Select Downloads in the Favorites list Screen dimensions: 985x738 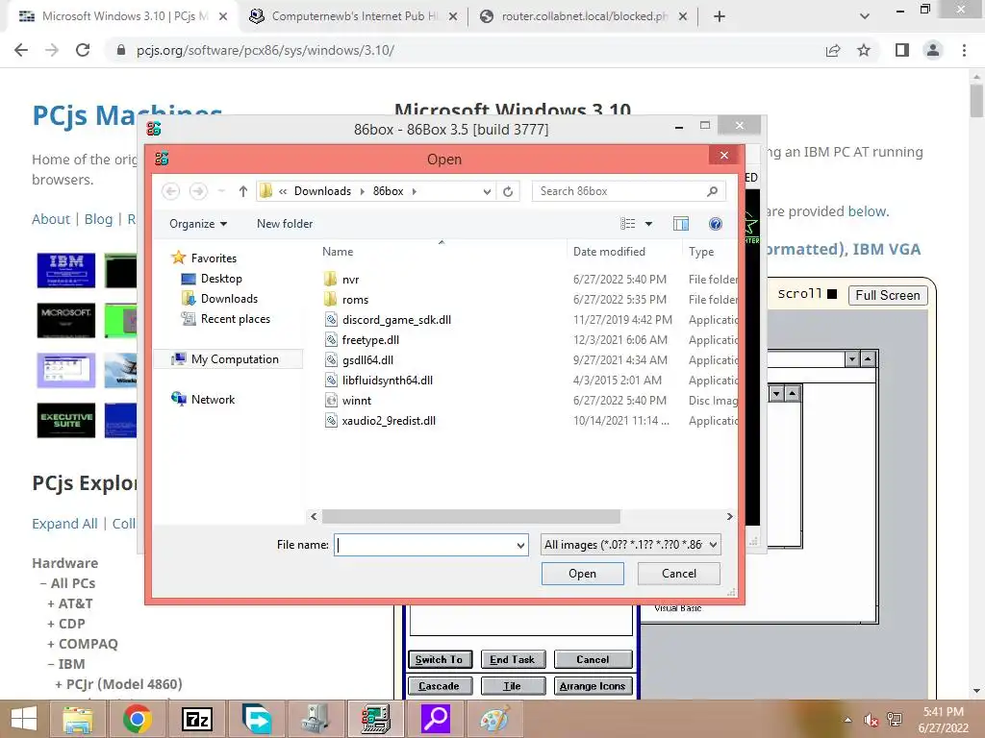tap(229, 299)
